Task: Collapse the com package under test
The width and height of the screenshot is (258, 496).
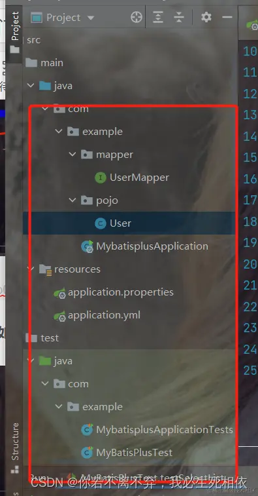Action: (x=45, y=384)
